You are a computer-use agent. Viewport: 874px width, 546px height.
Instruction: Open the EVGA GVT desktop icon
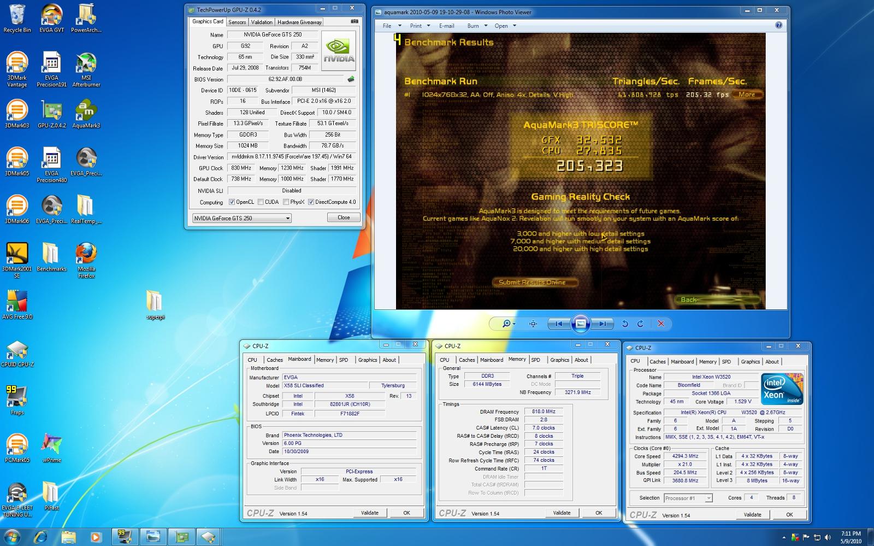coord(51,19)
